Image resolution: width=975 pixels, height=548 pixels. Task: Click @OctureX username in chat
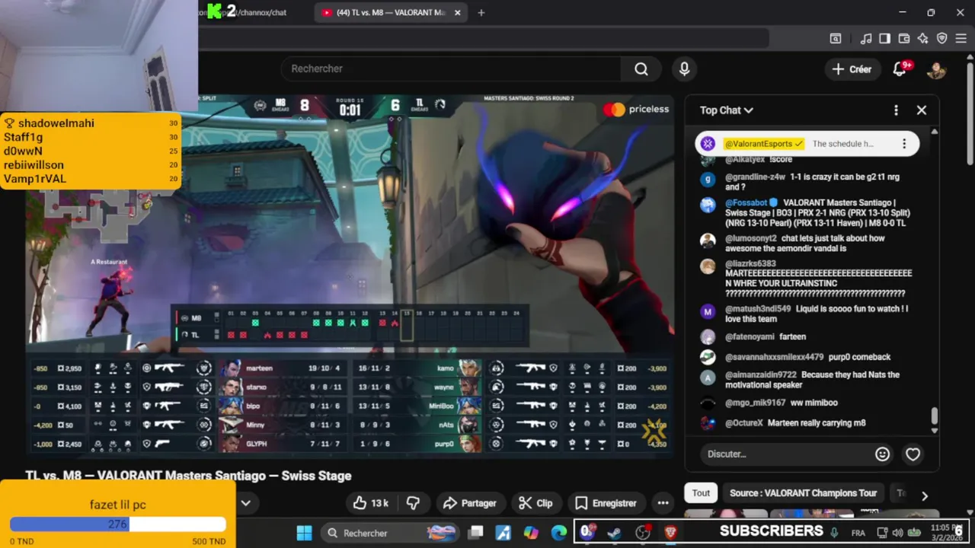coord(743,423)
